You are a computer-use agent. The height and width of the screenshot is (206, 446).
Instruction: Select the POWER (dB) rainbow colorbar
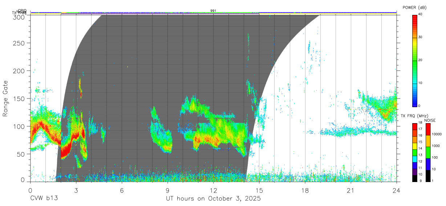[415, 60]
